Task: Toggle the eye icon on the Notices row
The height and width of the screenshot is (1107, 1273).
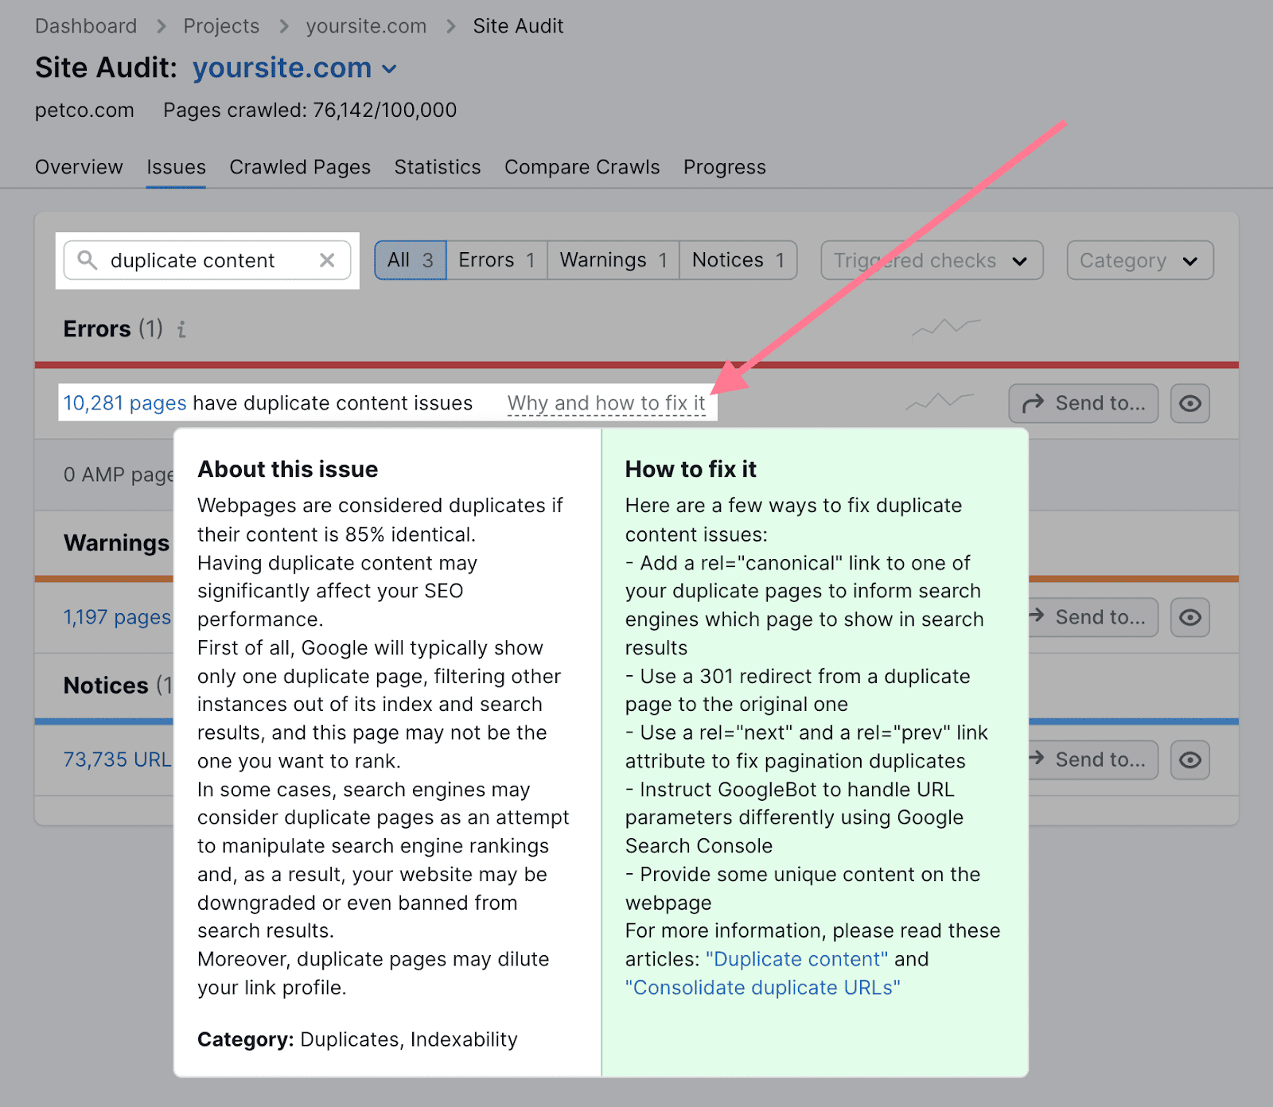Action: pyautogui.click(x=1189, y=759)
